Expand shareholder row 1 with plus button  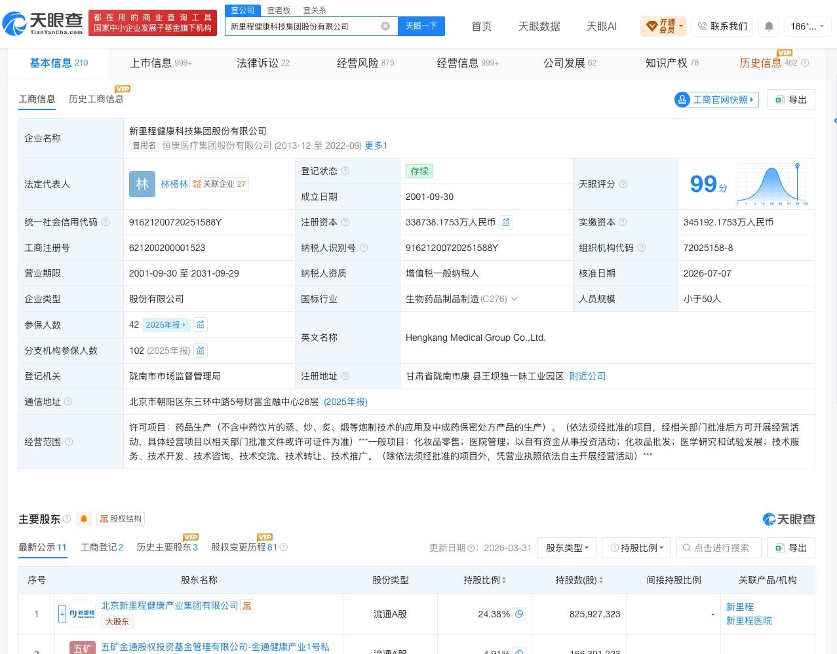62,614
